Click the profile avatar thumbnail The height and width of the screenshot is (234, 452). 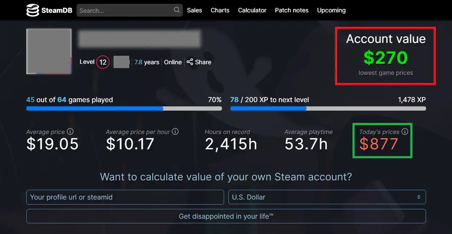tap(49, 51)
